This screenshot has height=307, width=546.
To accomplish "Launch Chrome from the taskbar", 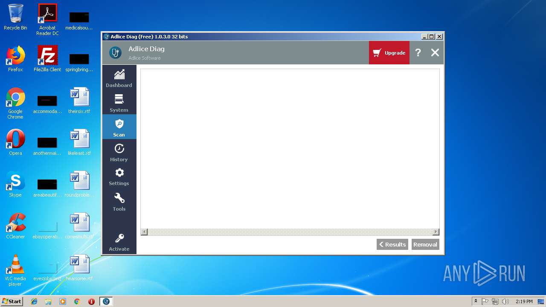I will pos(77,301).
